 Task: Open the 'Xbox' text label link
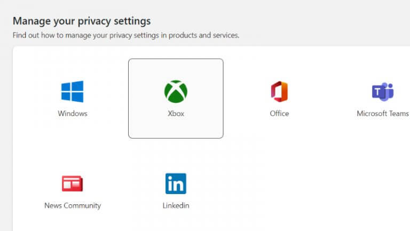(176, 113)
